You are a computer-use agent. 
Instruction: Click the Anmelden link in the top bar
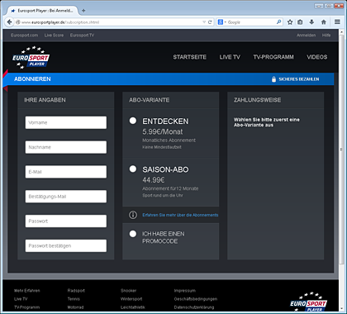pyautogui.click(x=306, y=36)
